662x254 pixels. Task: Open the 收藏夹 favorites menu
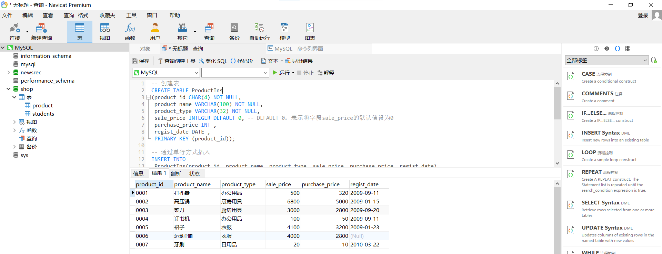pyautogui.click(x=107, y=15)
